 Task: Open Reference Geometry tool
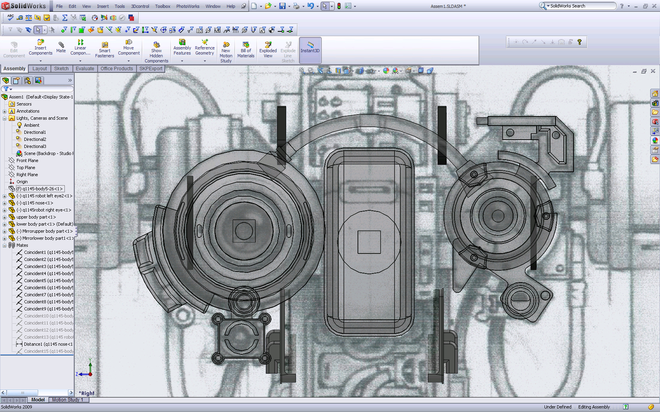coord(205,48)
